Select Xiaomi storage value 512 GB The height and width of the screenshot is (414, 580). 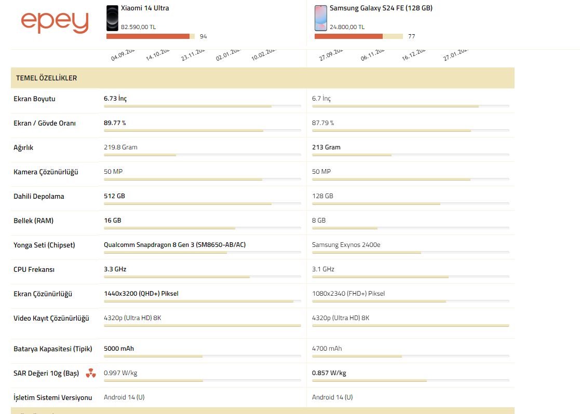tap(114, 196)
